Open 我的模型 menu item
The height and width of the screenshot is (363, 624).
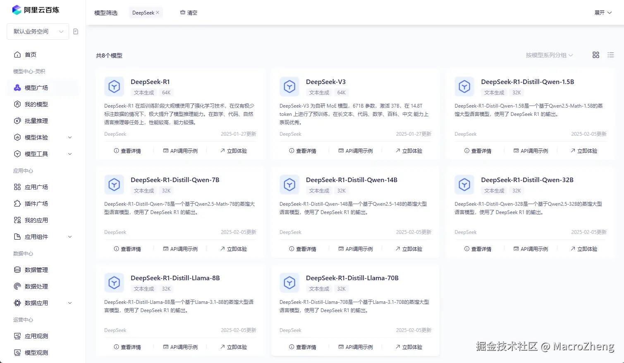point(43,104)
